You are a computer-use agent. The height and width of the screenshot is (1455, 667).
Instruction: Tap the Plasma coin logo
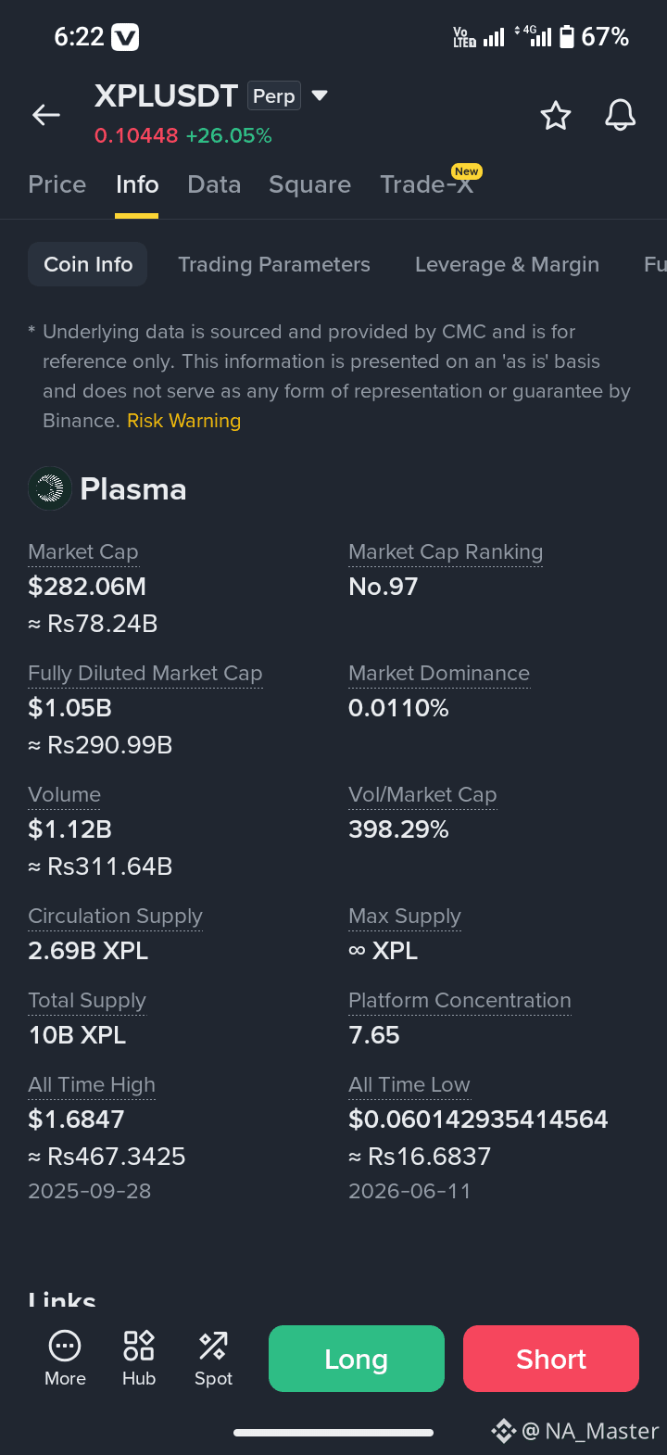coord(50,488)
